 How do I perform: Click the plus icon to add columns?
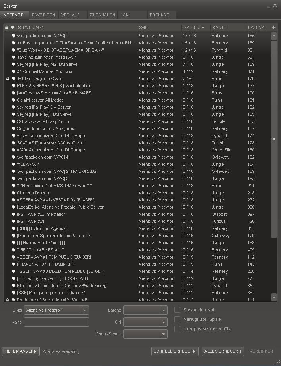coord(274,27)
